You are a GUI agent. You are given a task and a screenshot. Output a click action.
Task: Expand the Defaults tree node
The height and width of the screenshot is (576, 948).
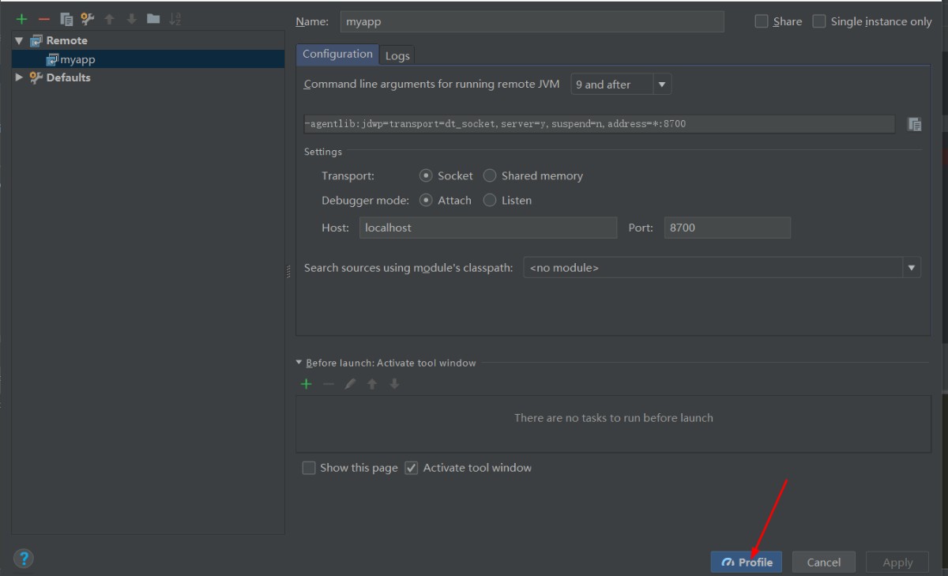pyautogui.click(x=19, y=77)
